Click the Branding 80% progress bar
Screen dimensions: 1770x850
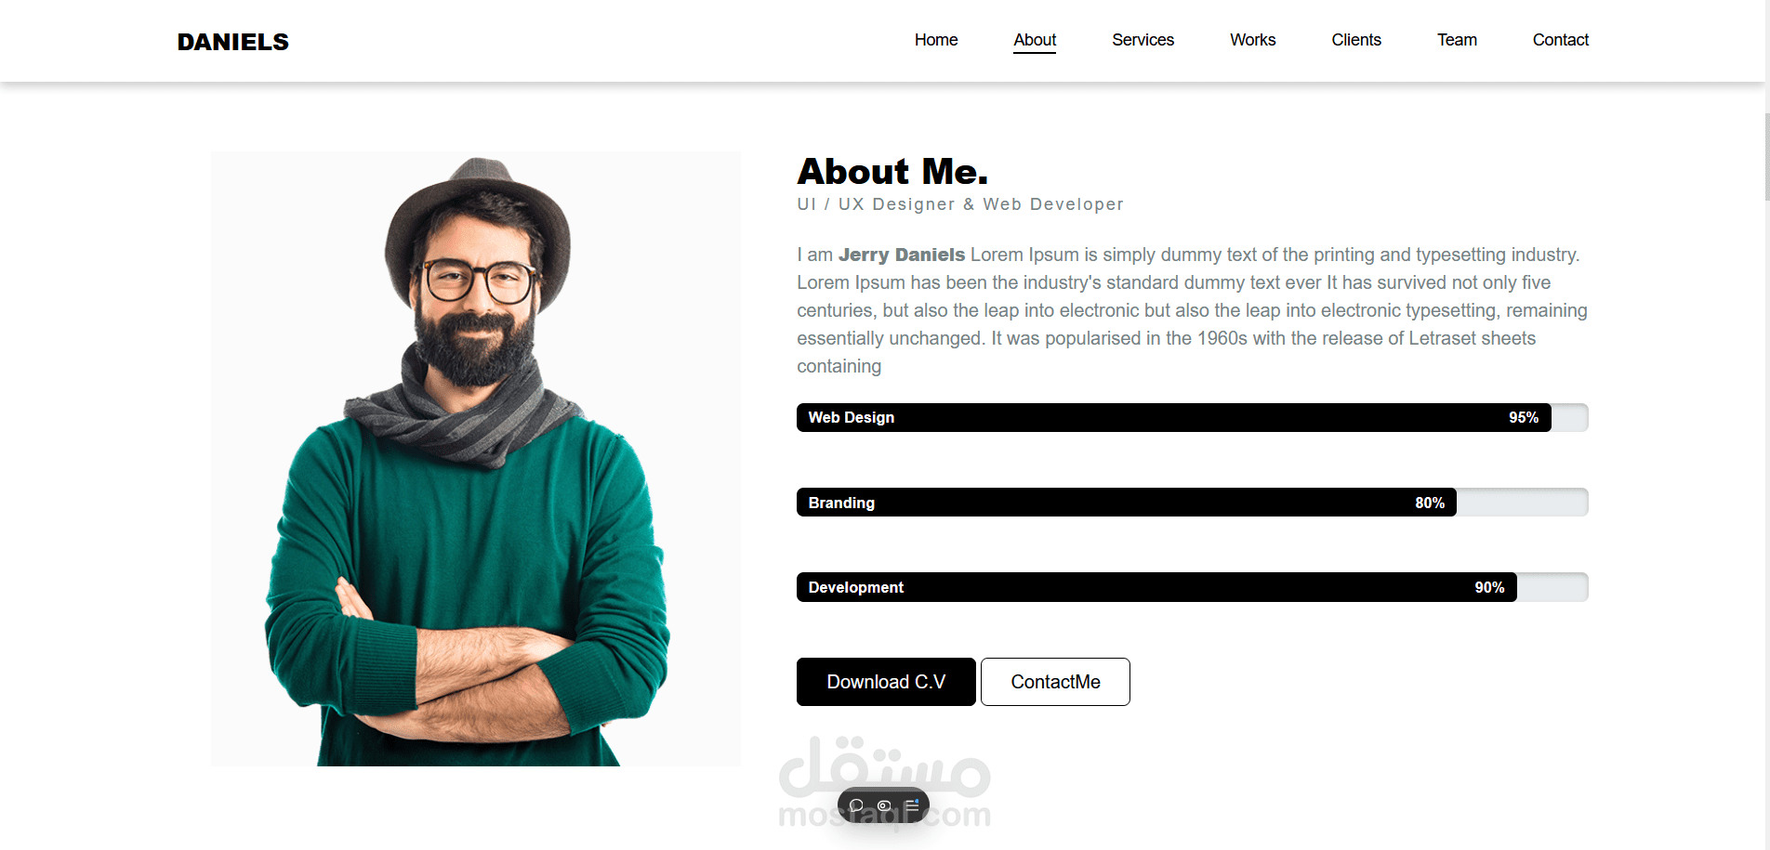(1193, 503)
